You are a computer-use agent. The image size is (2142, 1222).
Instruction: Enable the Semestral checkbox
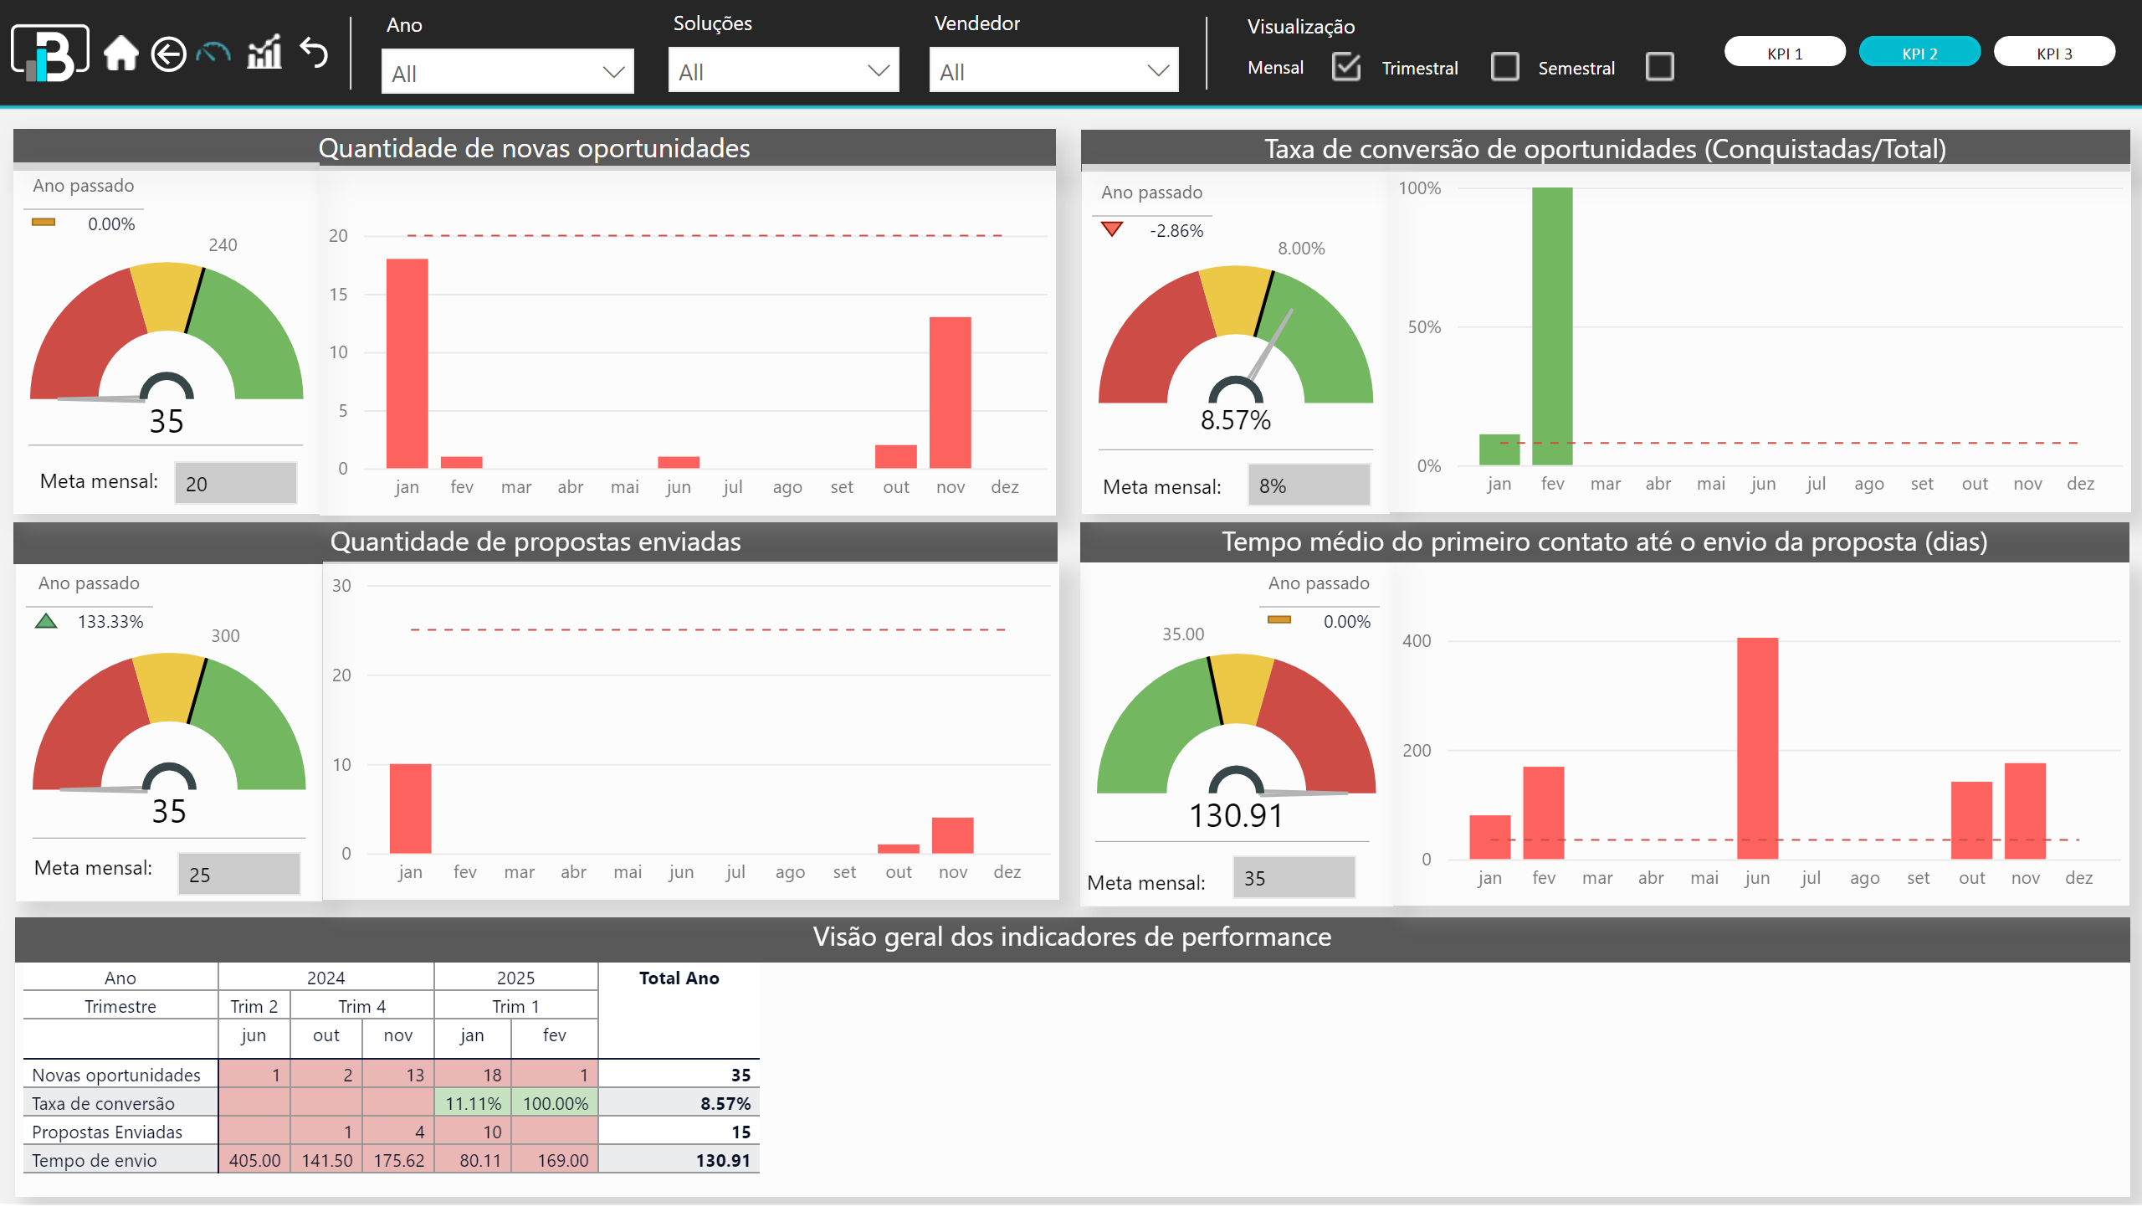(1658, 66)
